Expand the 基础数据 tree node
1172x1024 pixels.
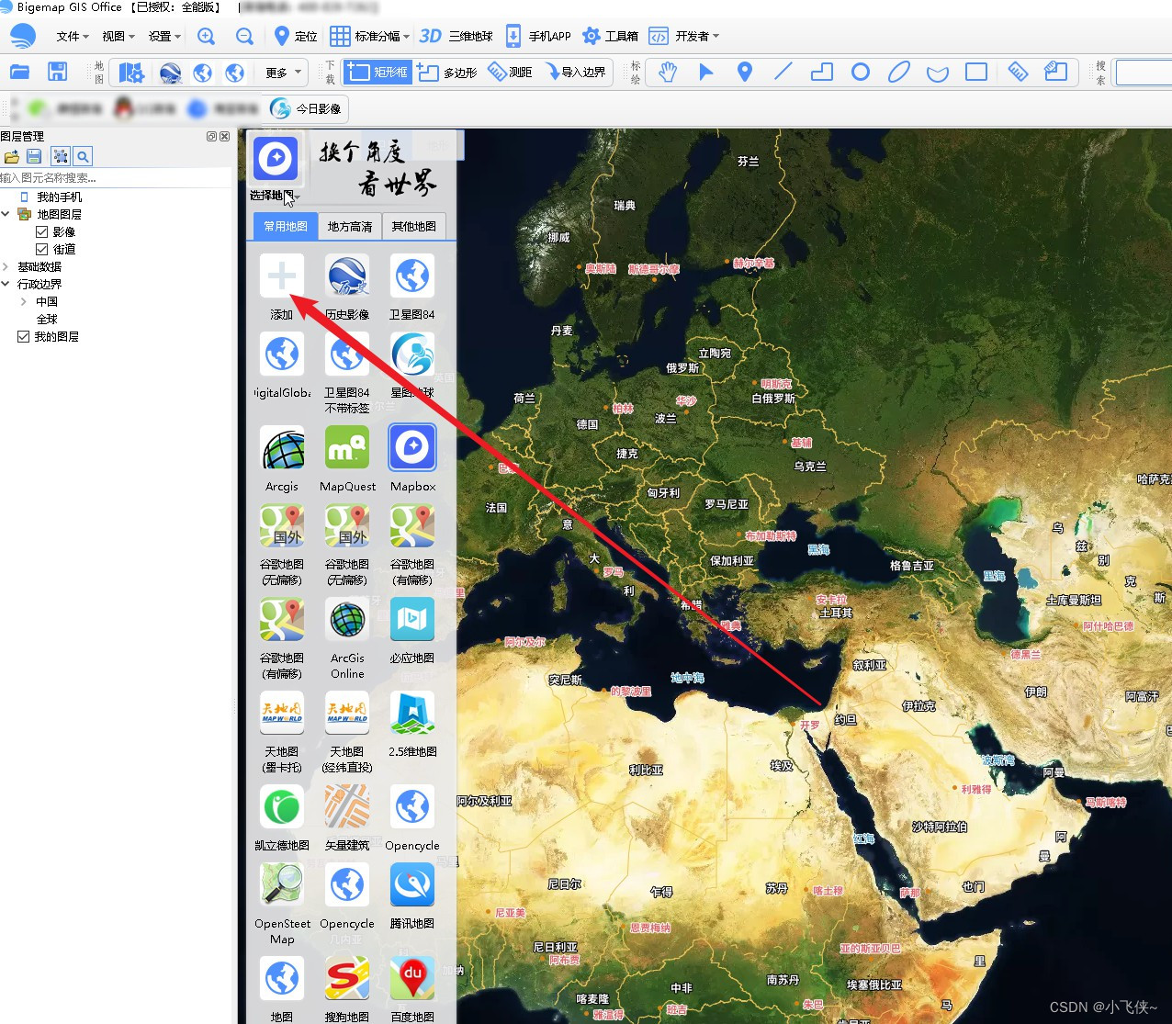pyautogui.click(x=6, y=266)
